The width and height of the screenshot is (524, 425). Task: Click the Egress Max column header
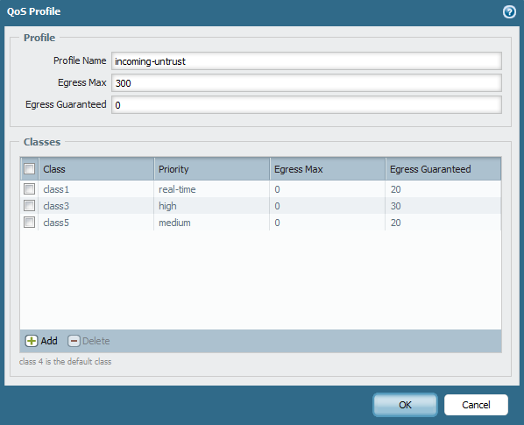[328, 169]
